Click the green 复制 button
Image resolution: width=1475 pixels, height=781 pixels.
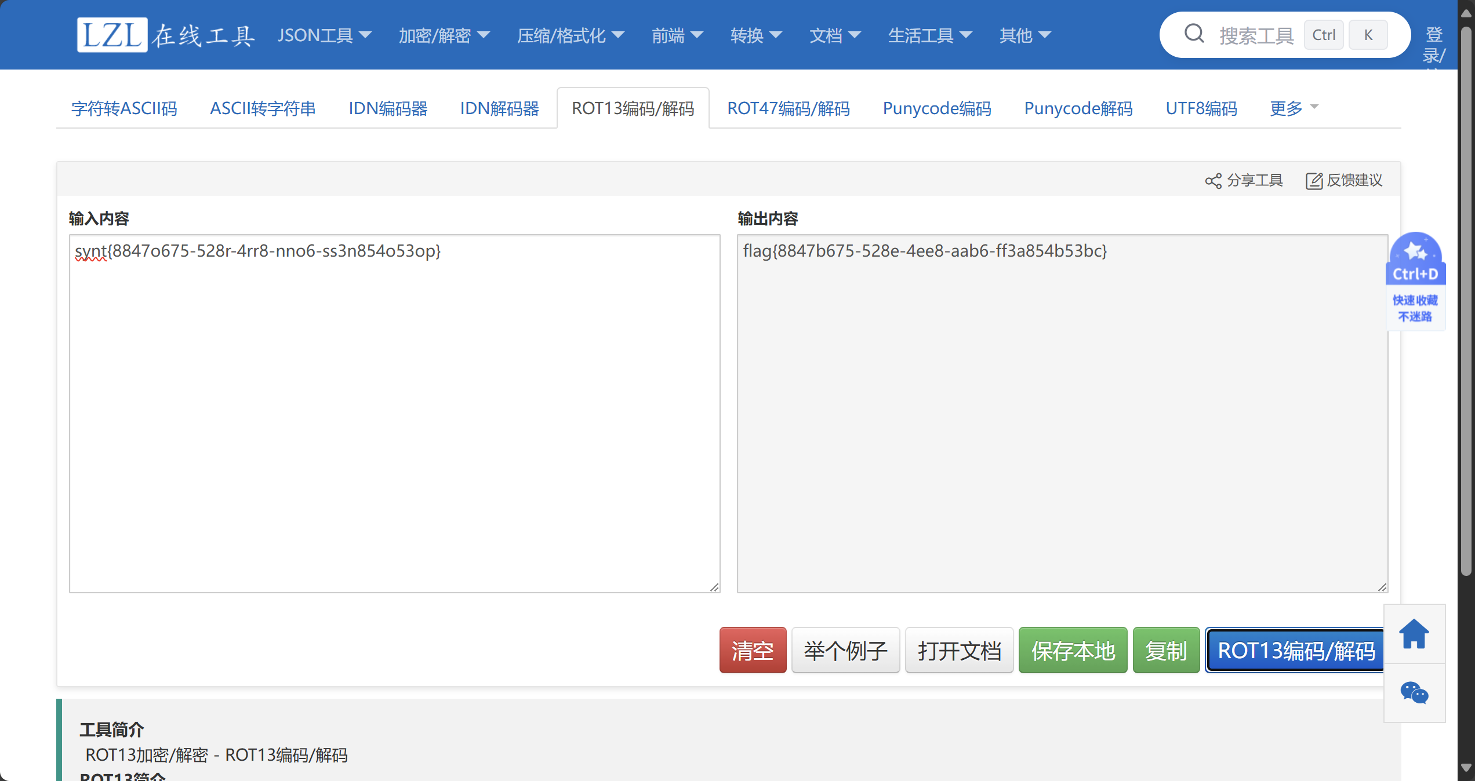1165,650
